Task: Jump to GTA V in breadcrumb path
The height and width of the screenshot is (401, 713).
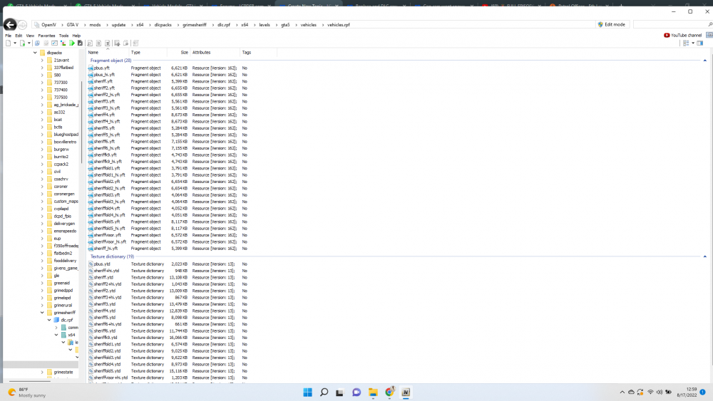Action: point(72,25)
